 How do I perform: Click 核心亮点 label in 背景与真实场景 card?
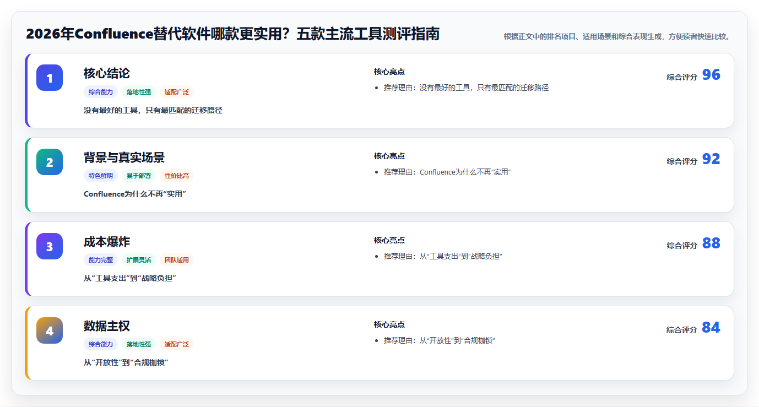(x=389, y=156)
